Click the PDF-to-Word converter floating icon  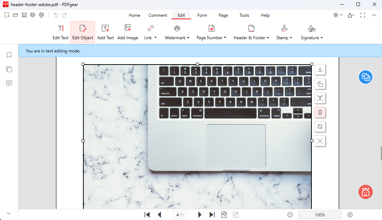[365, 77]
